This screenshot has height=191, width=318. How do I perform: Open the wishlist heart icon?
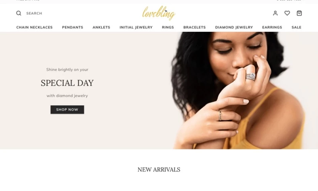(287, 13)
